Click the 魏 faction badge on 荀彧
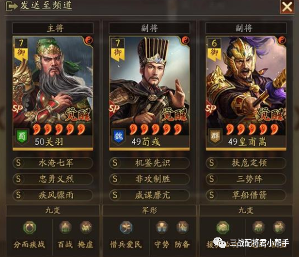 (119, 137)
